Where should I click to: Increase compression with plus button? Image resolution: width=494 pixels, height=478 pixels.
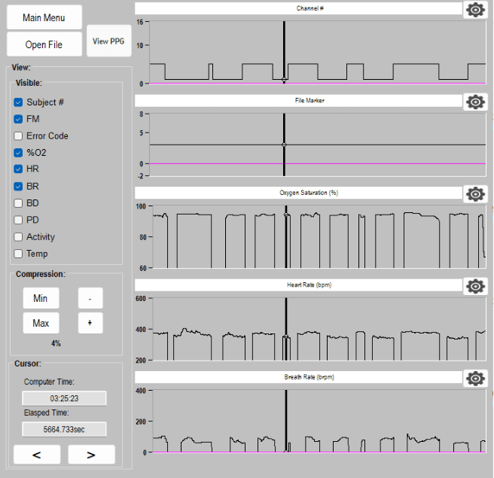[x=90, y=323]
